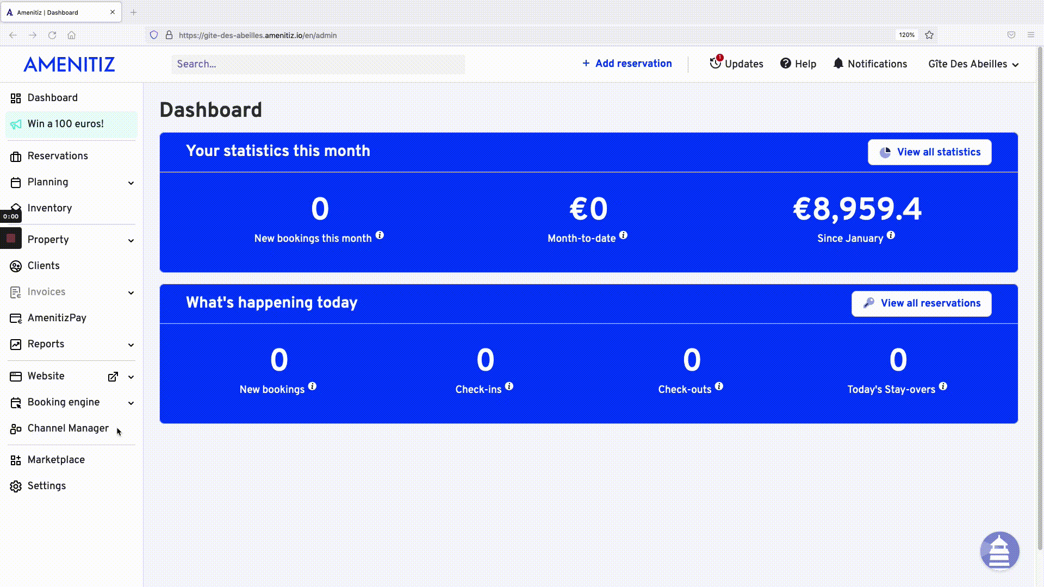1044x587 pixels.
Task: Click View all reservations button
Action: 921,303
